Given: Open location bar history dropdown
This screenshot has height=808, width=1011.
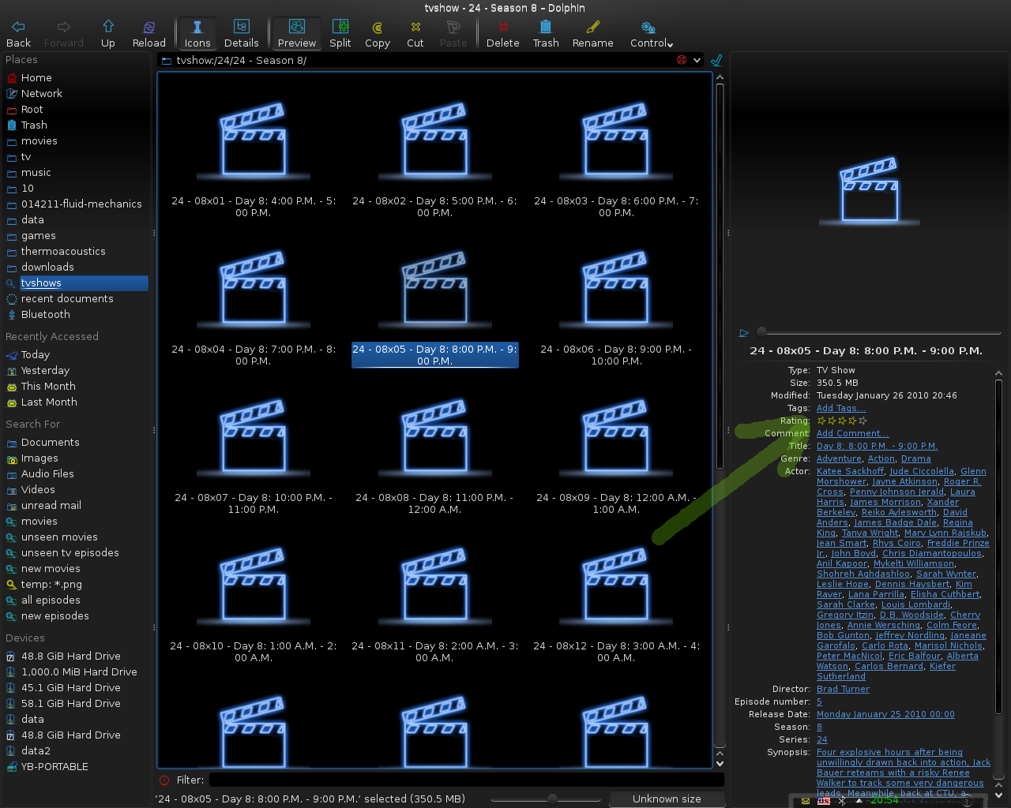Looking at the screenshot, I should click(697, 60).
